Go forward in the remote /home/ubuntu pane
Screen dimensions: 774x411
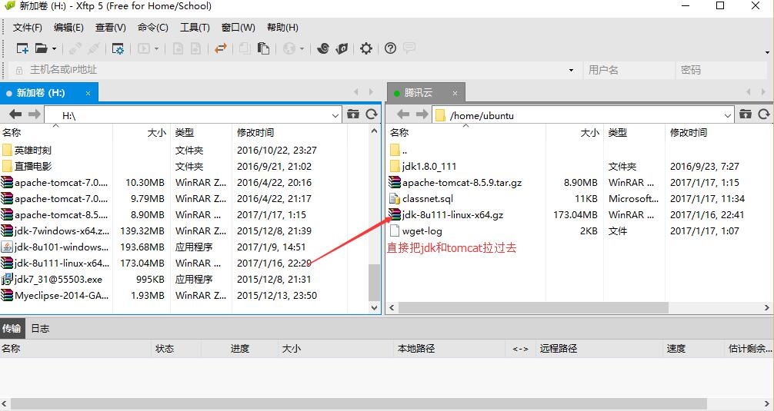pyautogui.click(x=422, y=114)
